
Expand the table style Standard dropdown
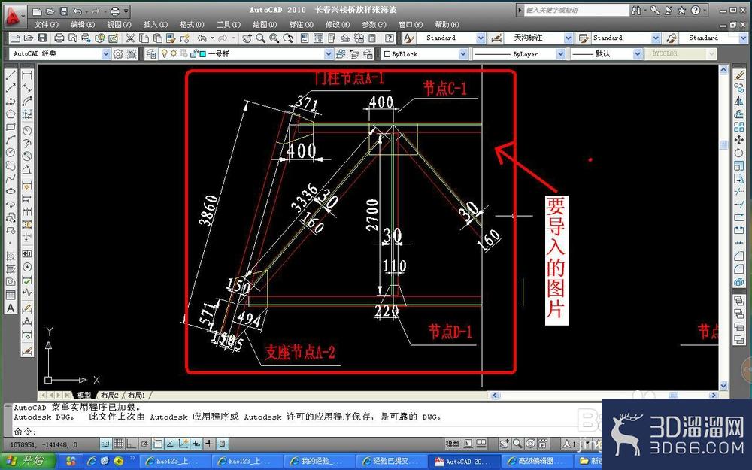point(656,38)
